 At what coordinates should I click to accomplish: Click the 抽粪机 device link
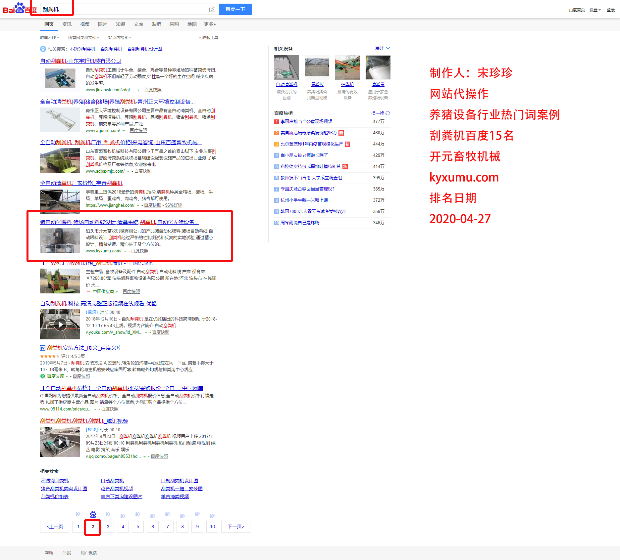click(347, 85)
